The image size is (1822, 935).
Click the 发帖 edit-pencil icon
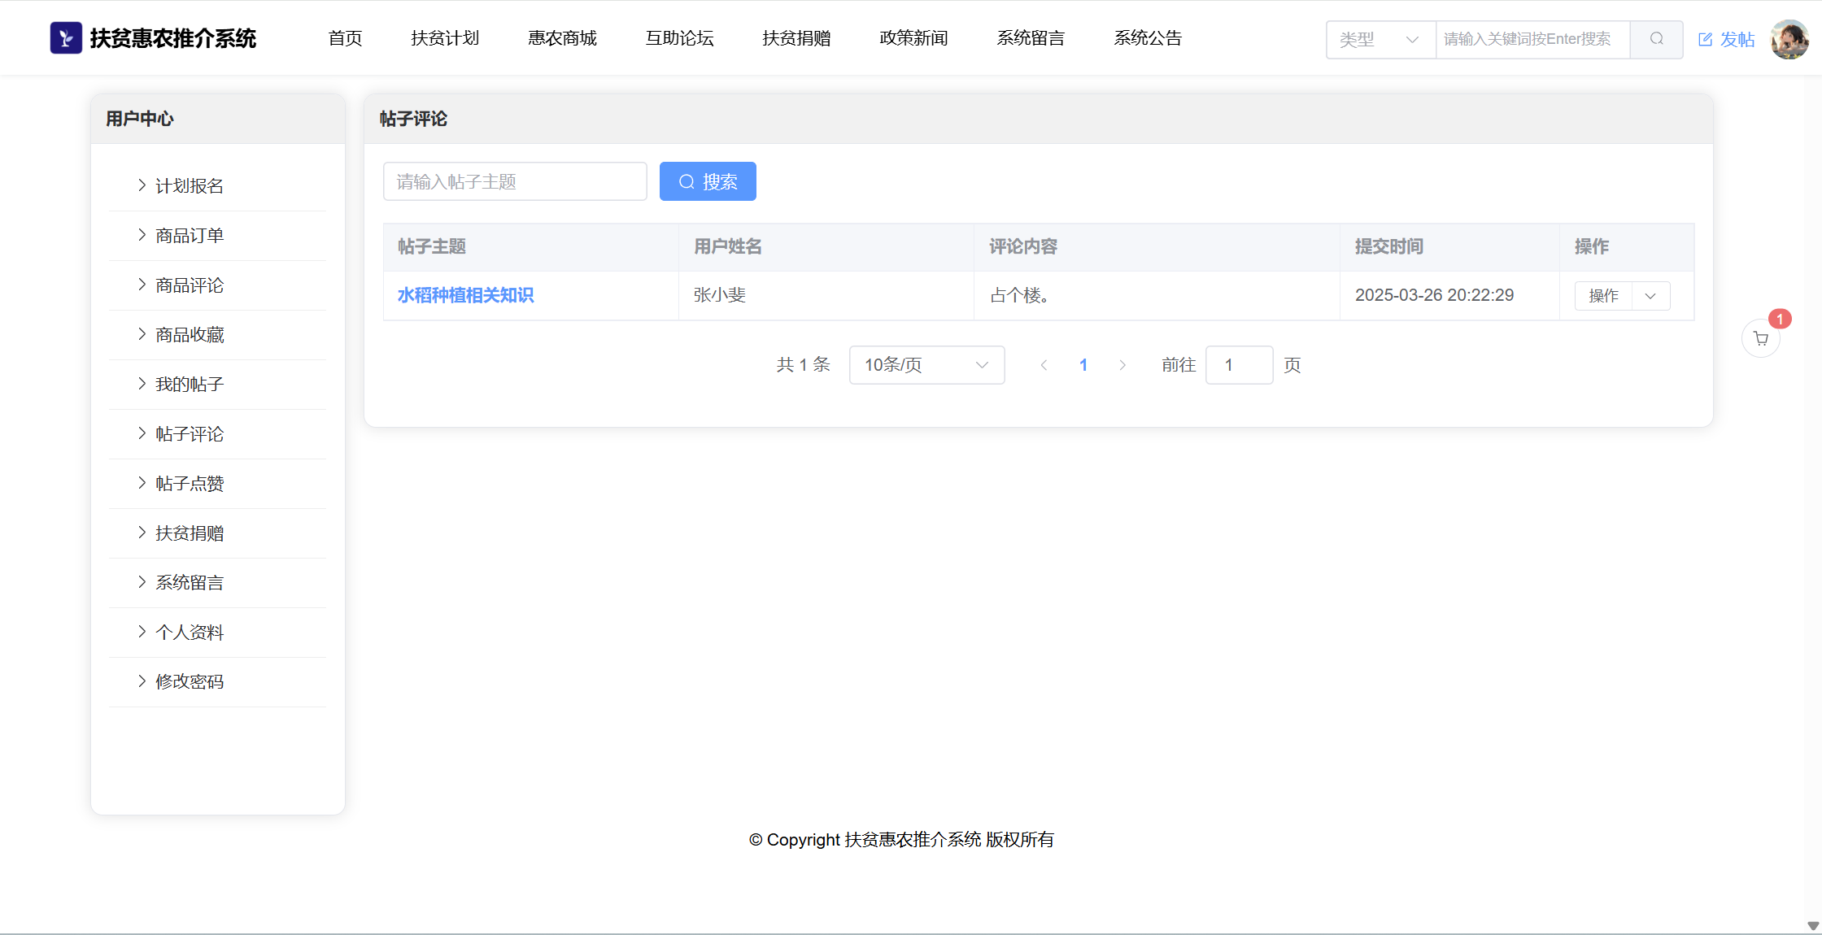(1706, 40)
